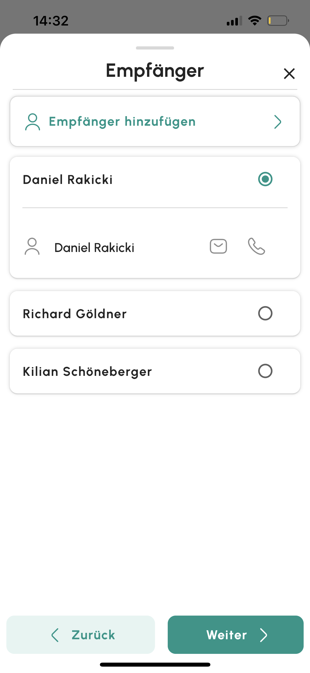Close the Empfänger sheet with the X
The width and height of the screenshot is (310, 673).
pos(289,74)
